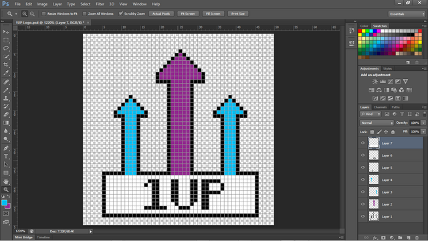Screen dimensions: 428x241
Task: Select the Zoom tool in toolbox
Action: pos(6,189)
